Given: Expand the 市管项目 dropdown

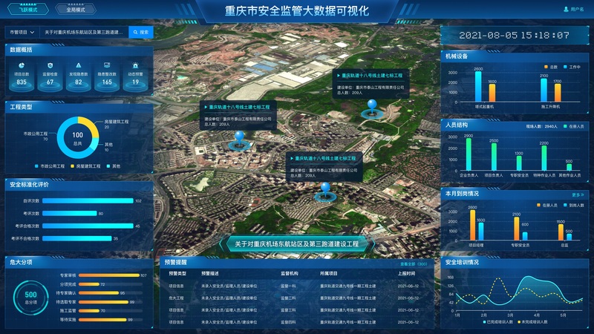Looking at the screenshot, I should [22, 32].
